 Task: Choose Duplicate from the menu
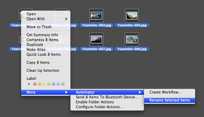46,45
